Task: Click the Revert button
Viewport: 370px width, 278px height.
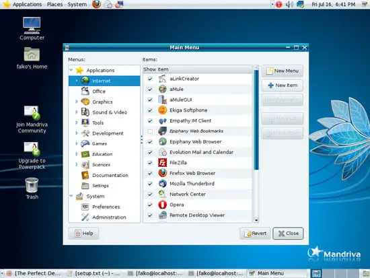Action: coord(256,234)
